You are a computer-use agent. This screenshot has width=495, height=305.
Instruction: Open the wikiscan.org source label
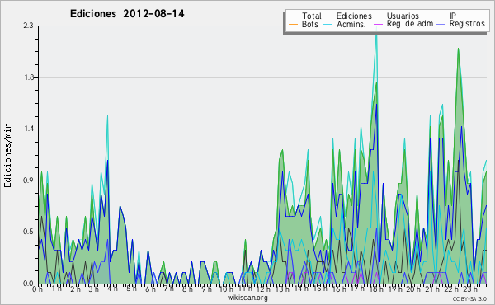[247, 298]
